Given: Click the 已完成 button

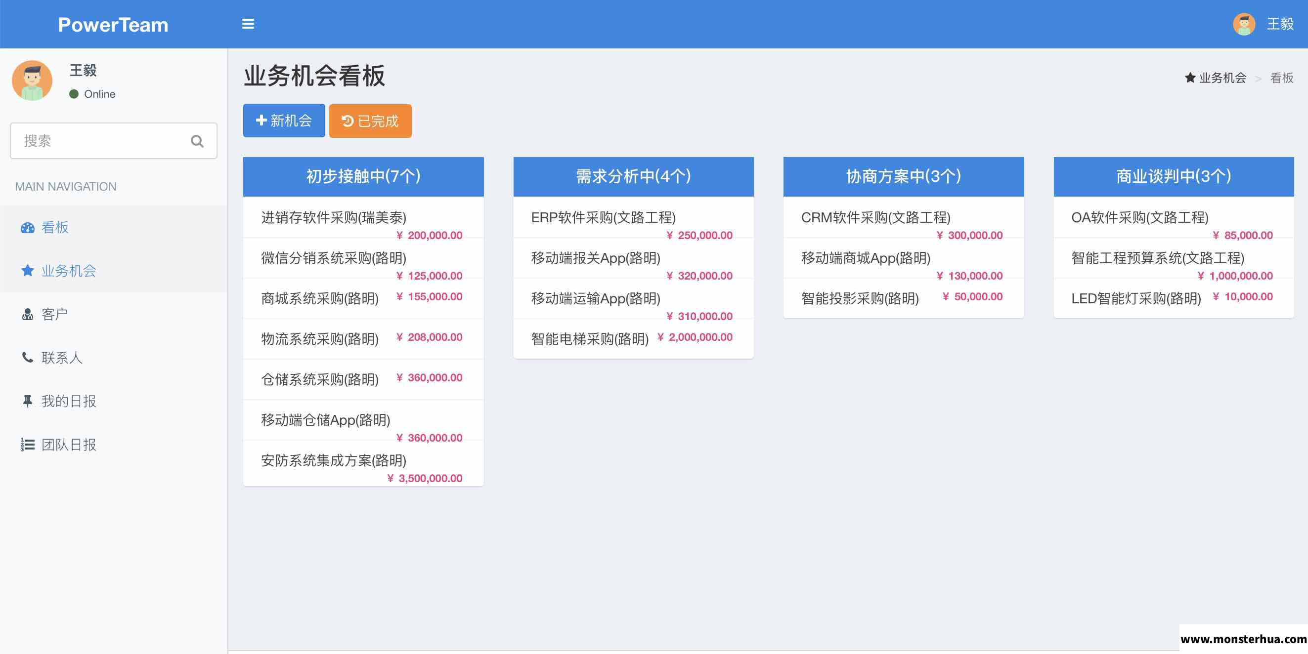Looking at the screenshot, I should [x=370, y=121].
